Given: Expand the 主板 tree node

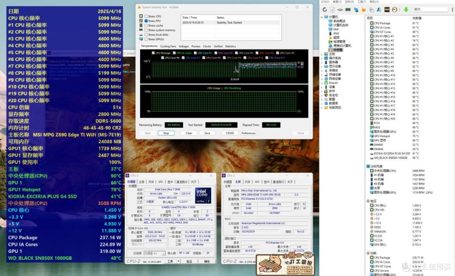Looking at the screenshot, I should tap(321, 54).
